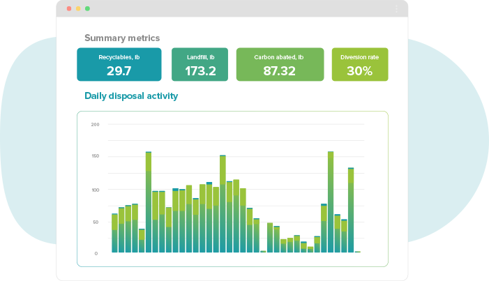Click the 150 label on the y-axis
489x281 pixels.
pos(95,157)
